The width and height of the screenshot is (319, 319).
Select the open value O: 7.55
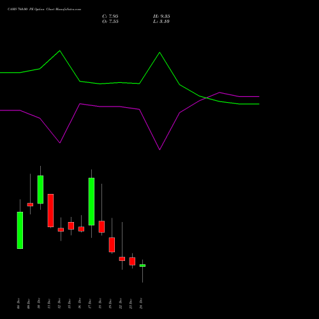pyautogui.click(x=110, y=22)
